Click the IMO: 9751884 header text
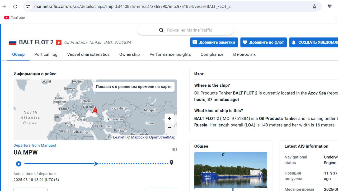 [118, 42]
